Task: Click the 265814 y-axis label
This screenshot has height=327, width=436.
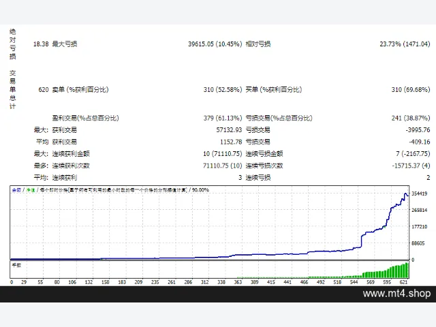Action: 420,211
